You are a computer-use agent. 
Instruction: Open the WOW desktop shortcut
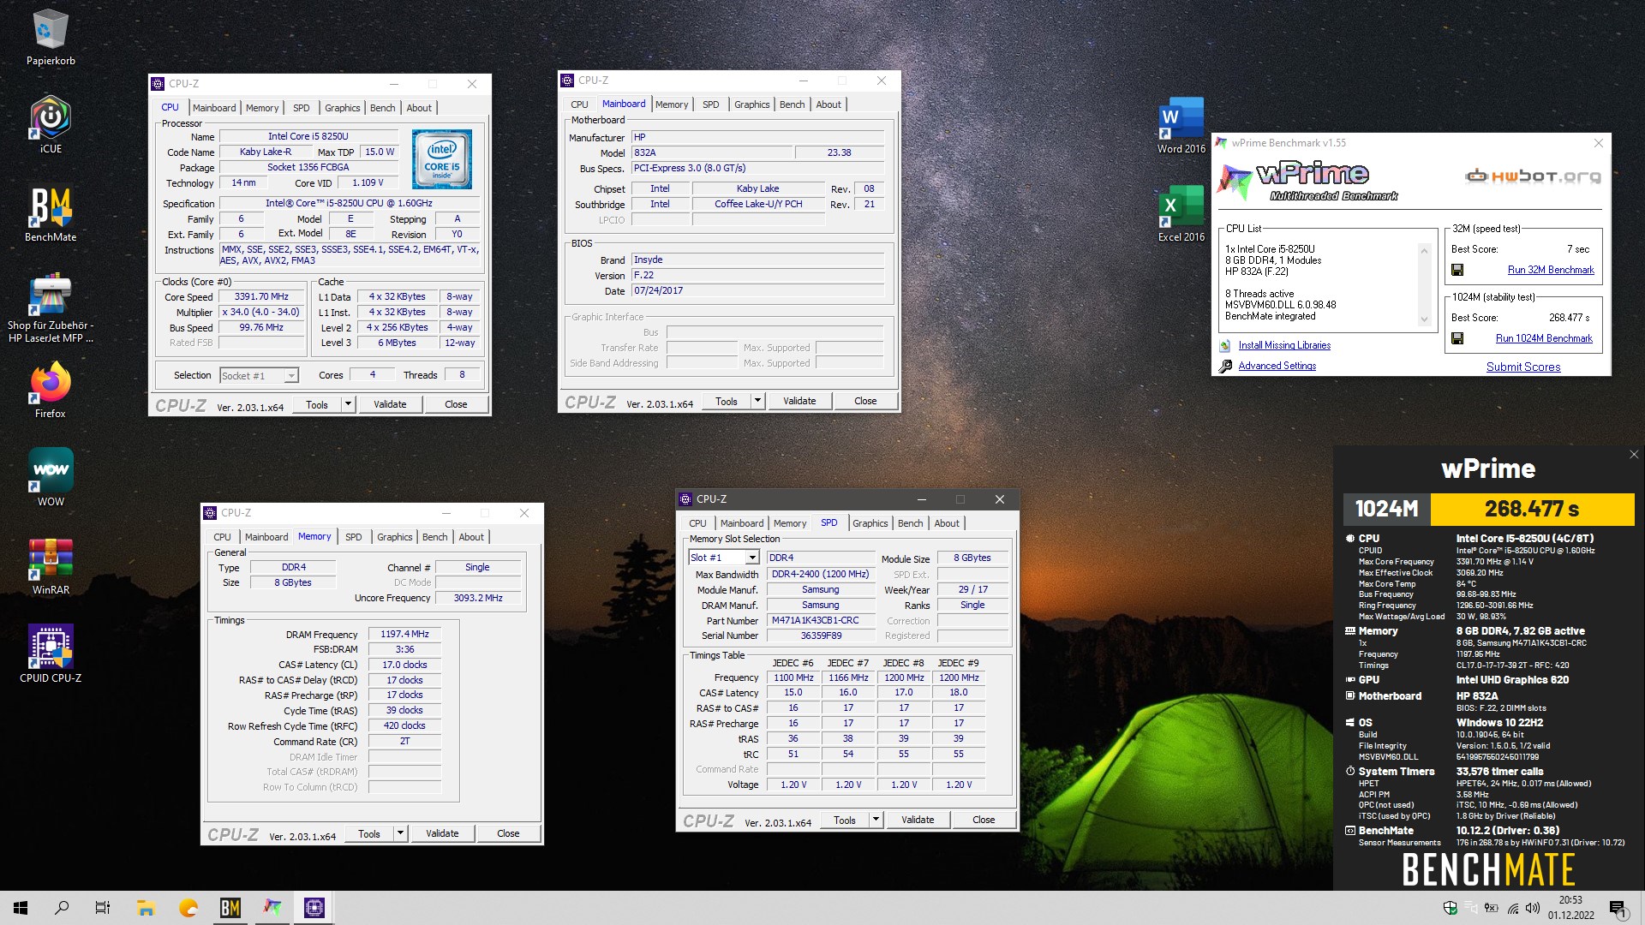point(51,478)
